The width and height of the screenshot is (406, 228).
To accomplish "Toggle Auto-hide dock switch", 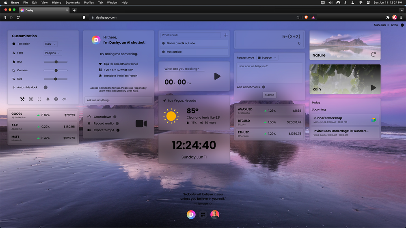I will pos(45,87).
